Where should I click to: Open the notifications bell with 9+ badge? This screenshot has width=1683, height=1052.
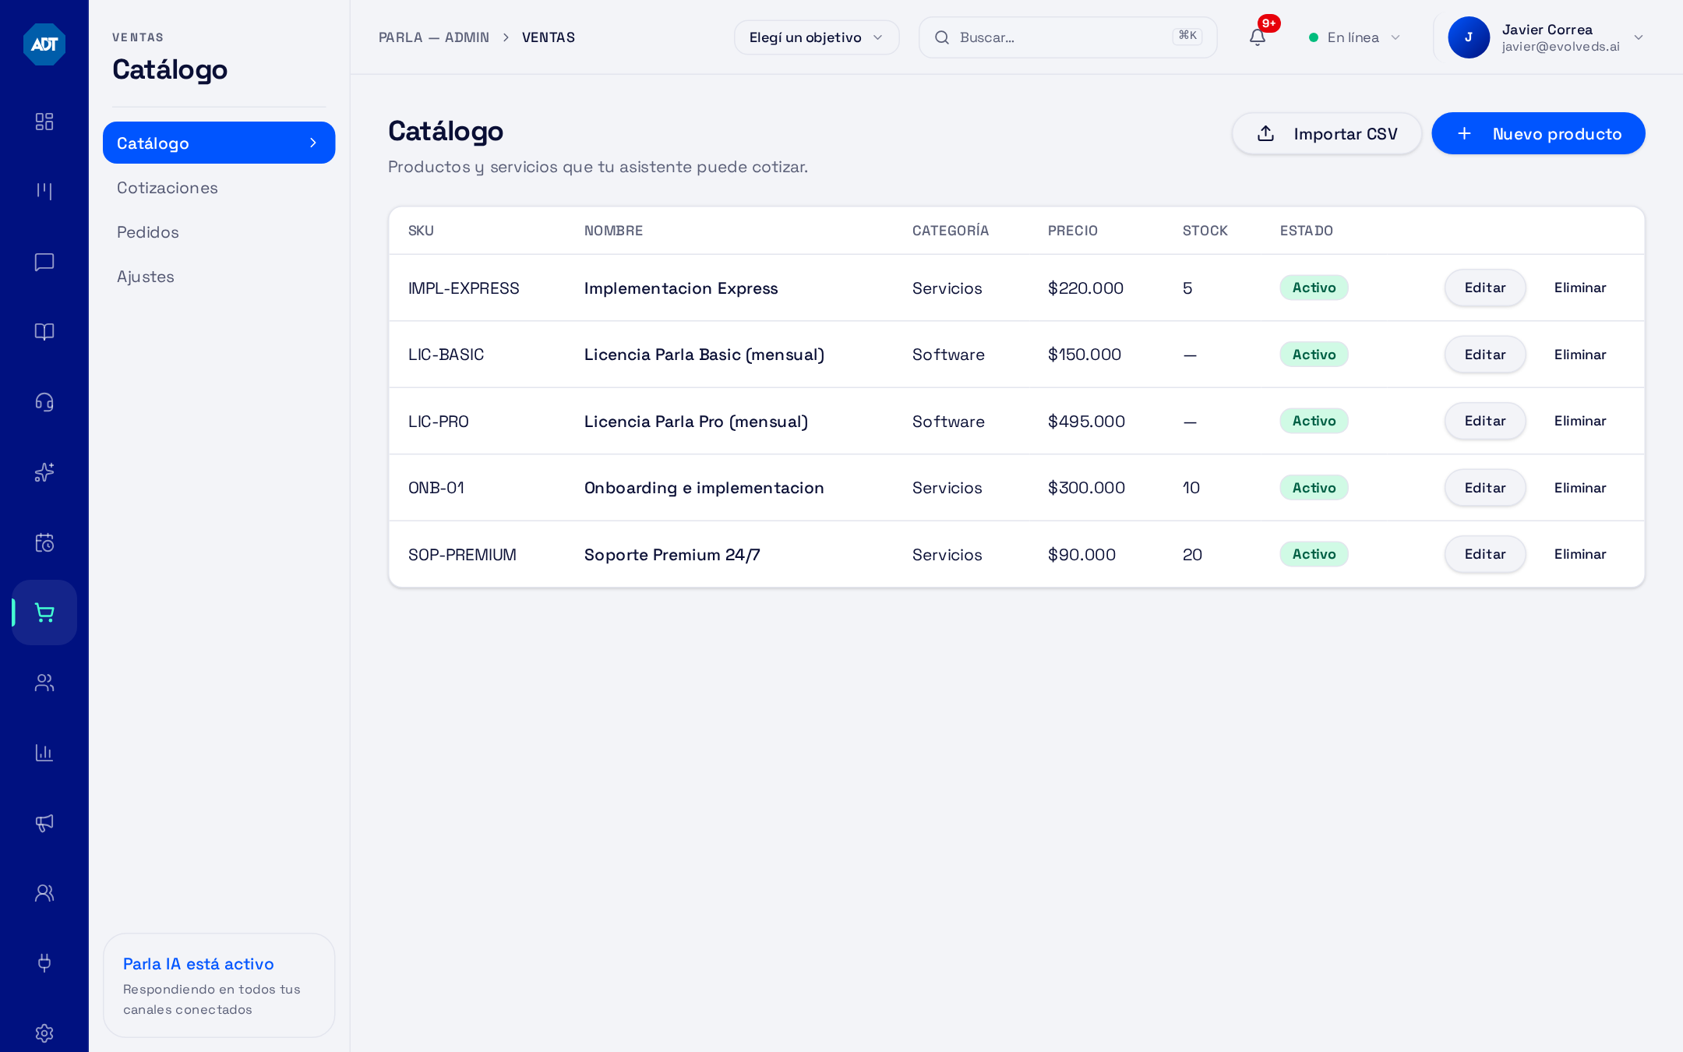coord(1258,37)
